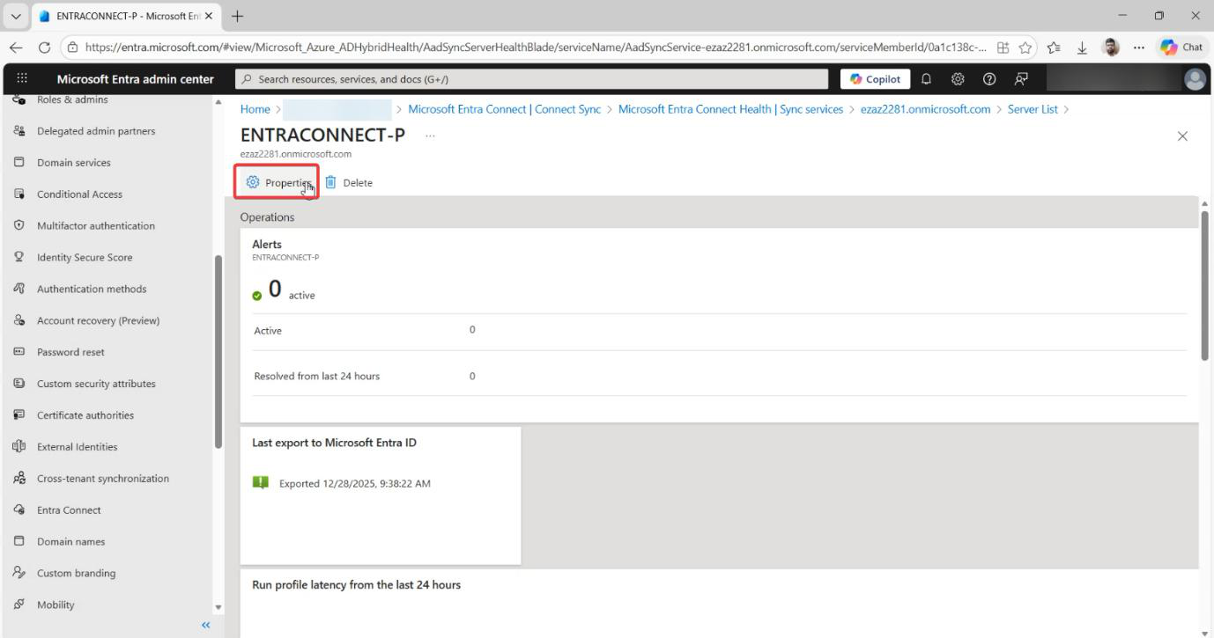Click the 0 active alerts status

click(284, 290)
